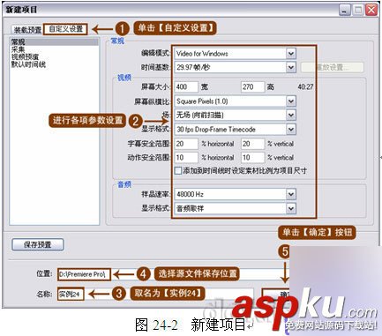
Task: Click the 字幕安全范围 vertical field
Action: (252, 144)
